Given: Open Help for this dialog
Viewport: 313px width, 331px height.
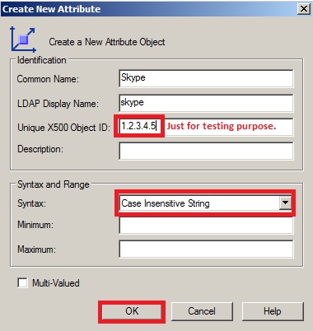Looking at the screenshot, I should [x=273, y=311].
